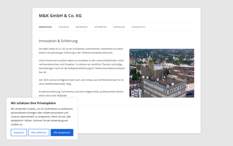Navigate to IMPRESSUM
Image resolution: width=233 pixels, height=146 pixels.
tap(119, 27)
